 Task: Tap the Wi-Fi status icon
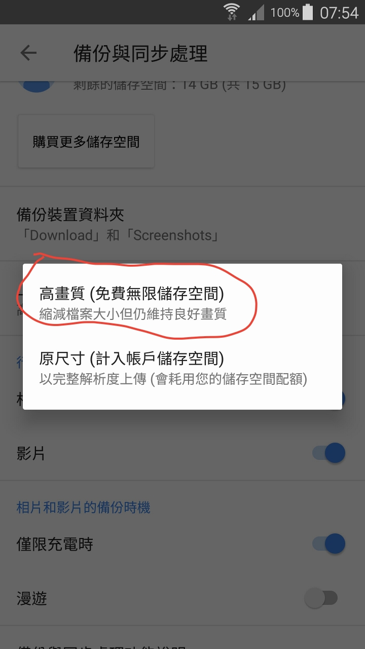pos(232,12)
